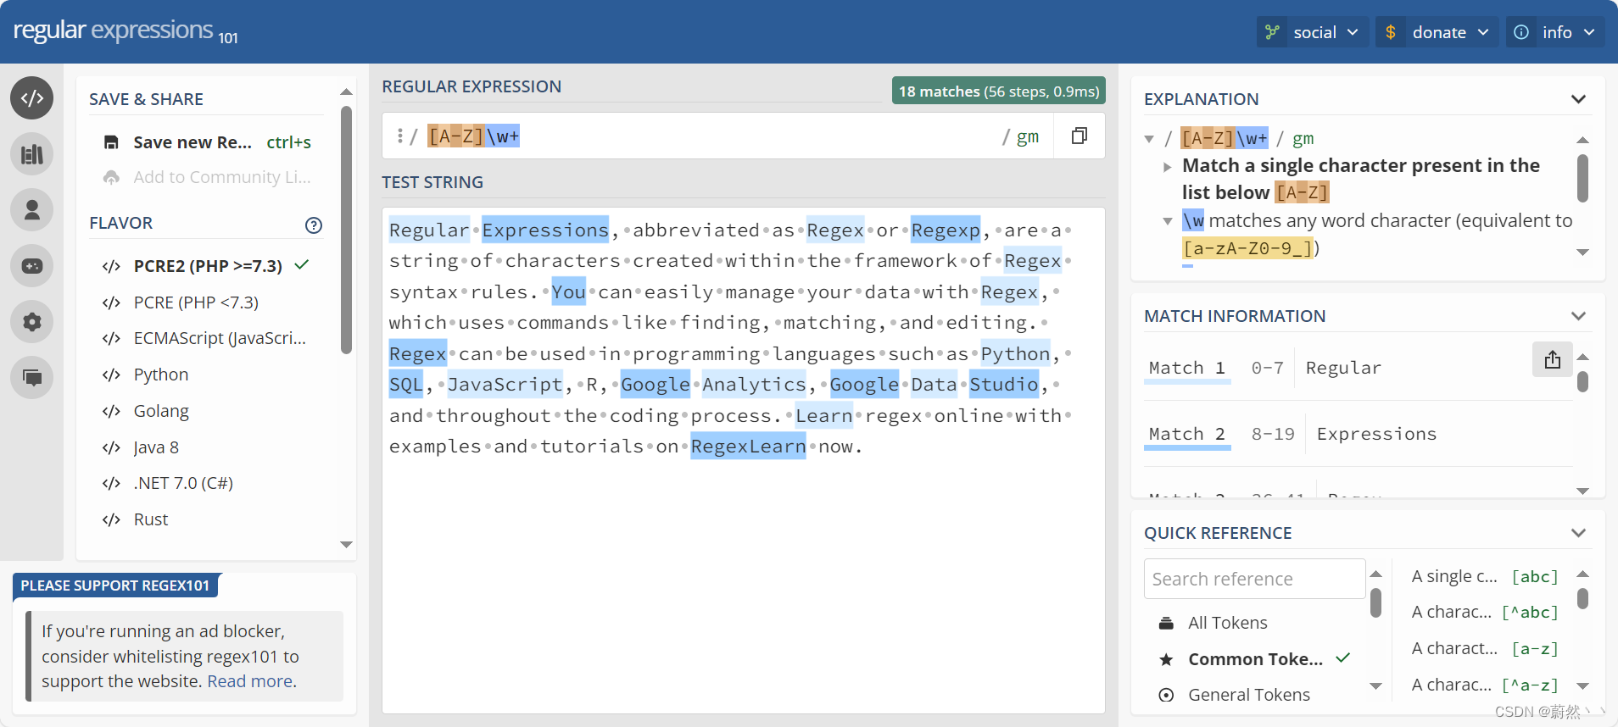1618x727 pixels.
Task: Collapse the Explanation panel chevron
Action: point(1578,99)
